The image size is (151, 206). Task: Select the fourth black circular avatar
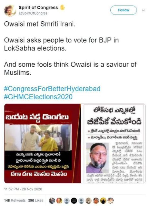tap(74, 201)
